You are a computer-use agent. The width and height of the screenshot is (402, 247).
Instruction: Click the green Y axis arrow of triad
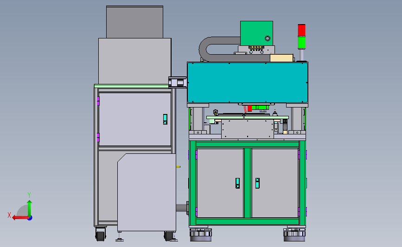(30, 208)
